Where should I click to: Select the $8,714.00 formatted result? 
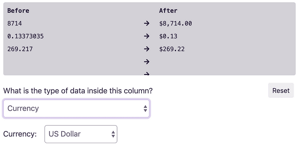(x=176, y=24)
